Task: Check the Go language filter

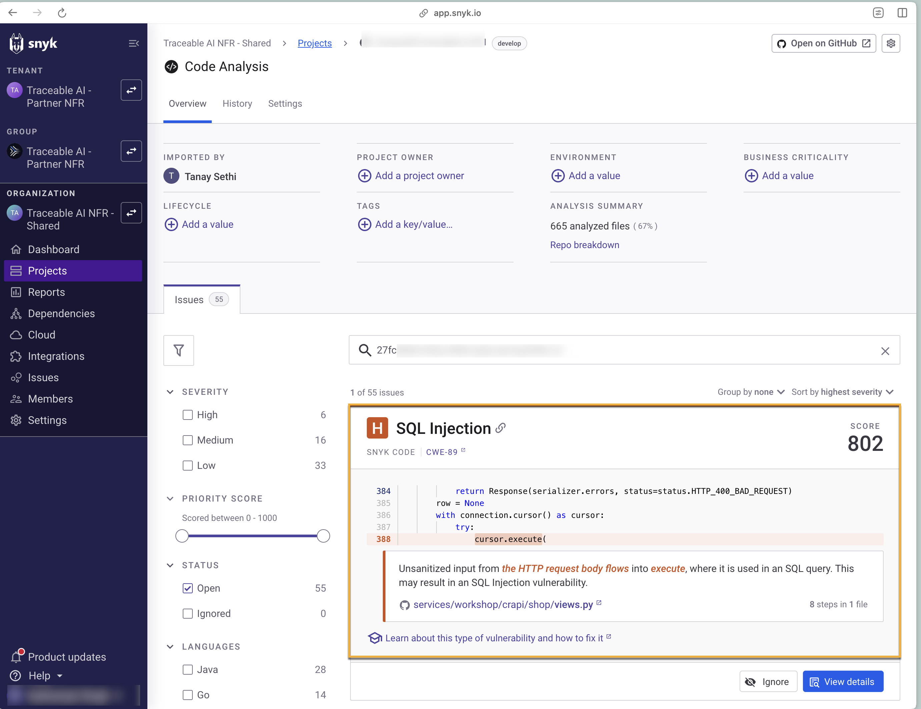Action: 188,695
